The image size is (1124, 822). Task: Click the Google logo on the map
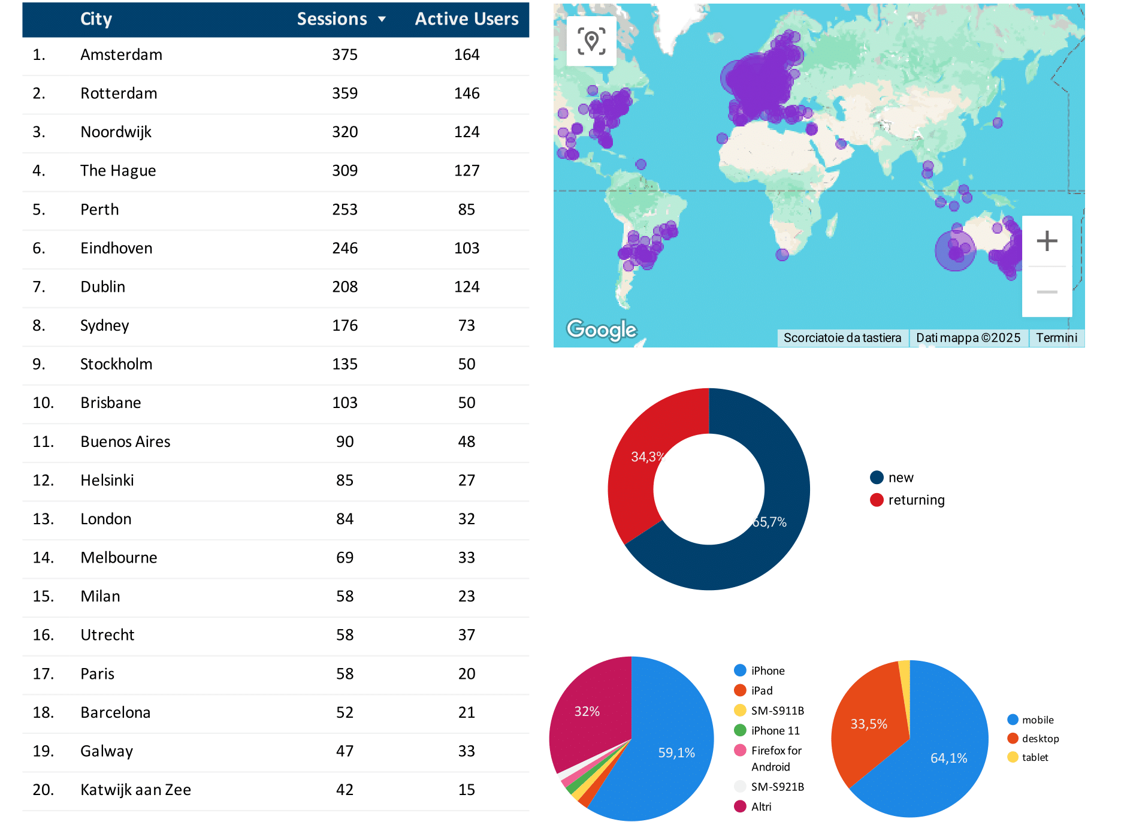601,329
